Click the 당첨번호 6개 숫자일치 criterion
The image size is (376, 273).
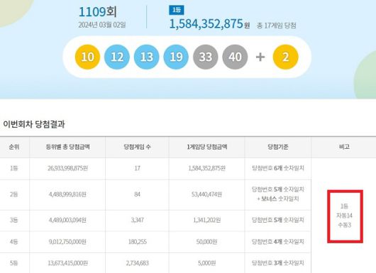pos(278,168)
